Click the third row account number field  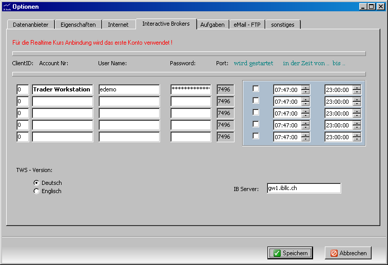(x=63, y=113)
